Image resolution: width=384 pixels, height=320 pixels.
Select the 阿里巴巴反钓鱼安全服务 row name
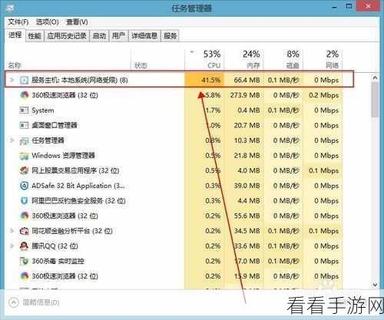[78, 201]
